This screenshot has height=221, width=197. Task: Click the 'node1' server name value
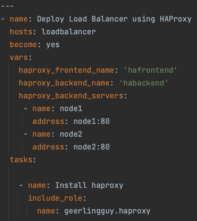click(x=71, y=109)
